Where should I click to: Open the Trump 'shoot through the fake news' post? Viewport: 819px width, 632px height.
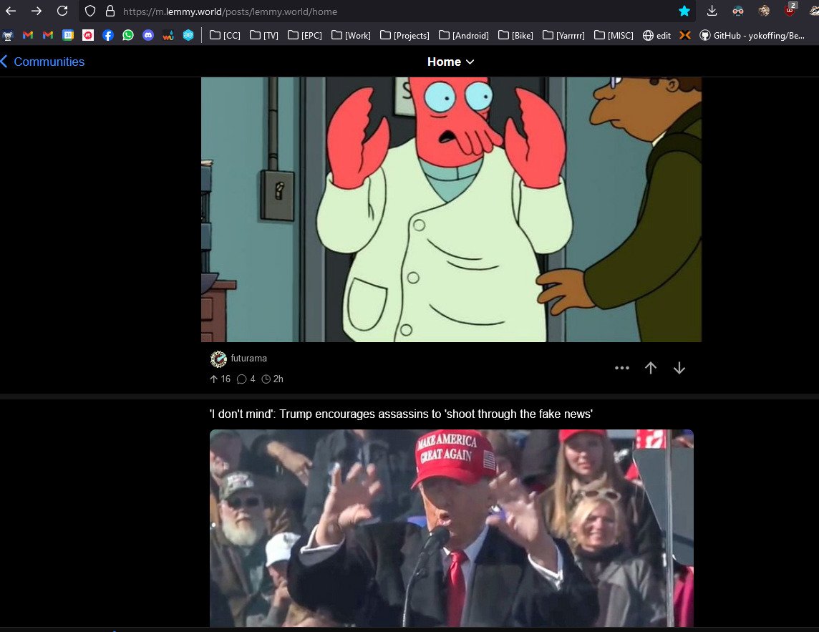[x=400, y=414]
